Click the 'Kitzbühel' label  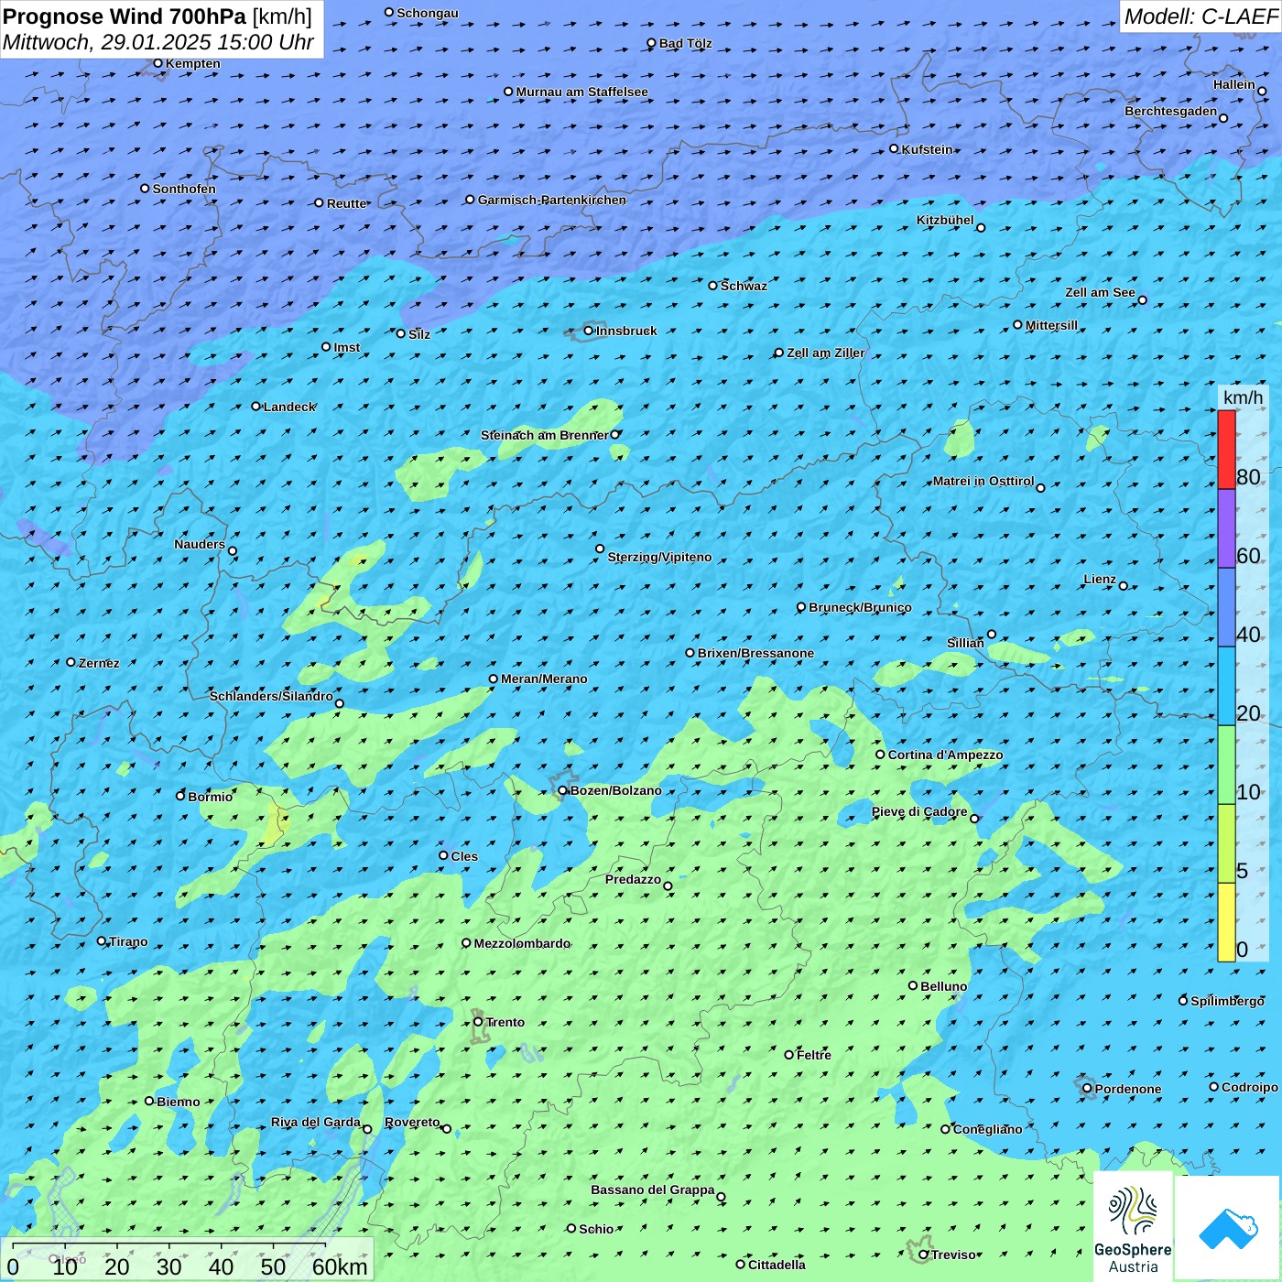click(x=945, y=220)
